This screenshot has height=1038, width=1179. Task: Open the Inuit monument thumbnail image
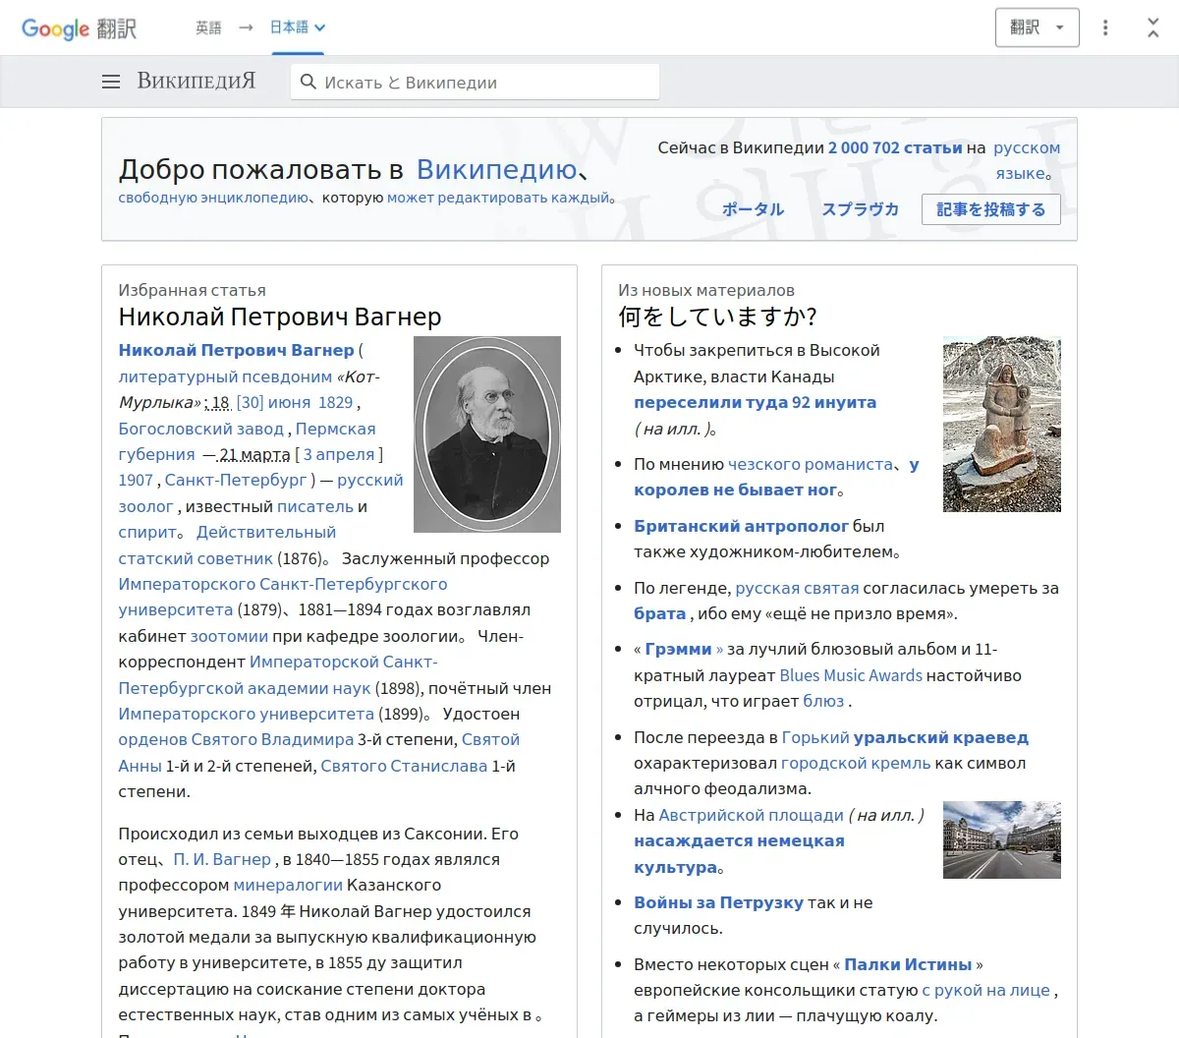tap(1002, 424)
